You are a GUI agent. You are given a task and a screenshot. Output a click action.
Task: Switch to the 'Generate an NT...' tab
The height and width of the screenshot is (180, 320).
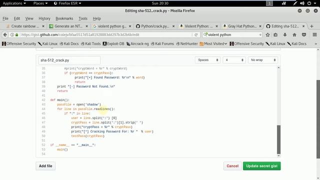point(68,26)
